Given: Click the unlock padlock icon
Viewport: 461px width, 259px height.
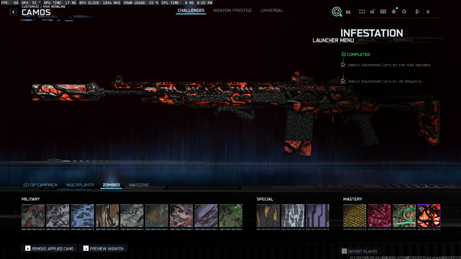Looking at the screenshot, I should (x=372, y=12).
